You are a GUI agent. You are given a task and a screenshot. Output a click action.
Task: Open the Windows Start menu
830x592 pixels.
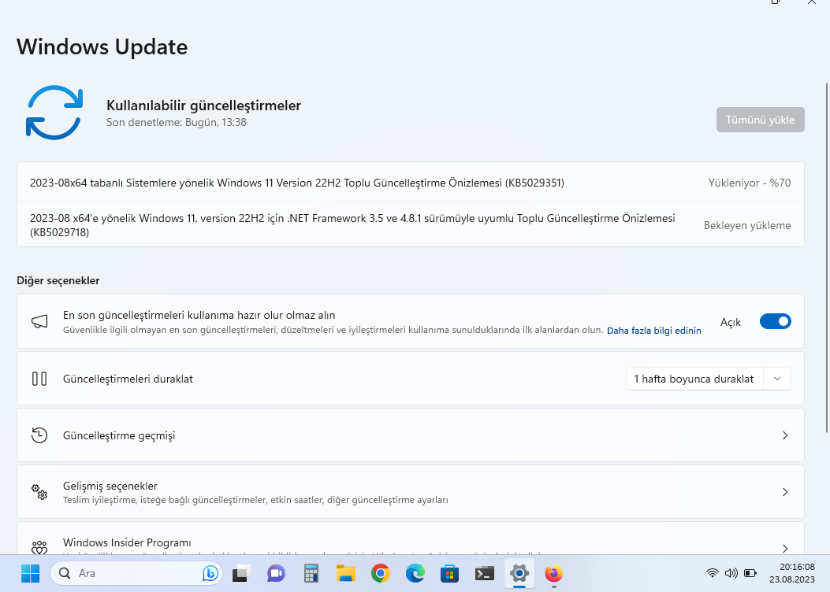(30, 573)
